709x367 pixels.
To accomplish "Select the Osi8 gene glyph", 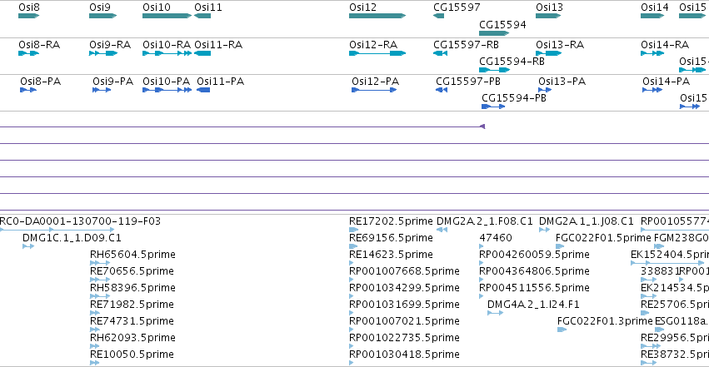I will click(x=29, y=16).
